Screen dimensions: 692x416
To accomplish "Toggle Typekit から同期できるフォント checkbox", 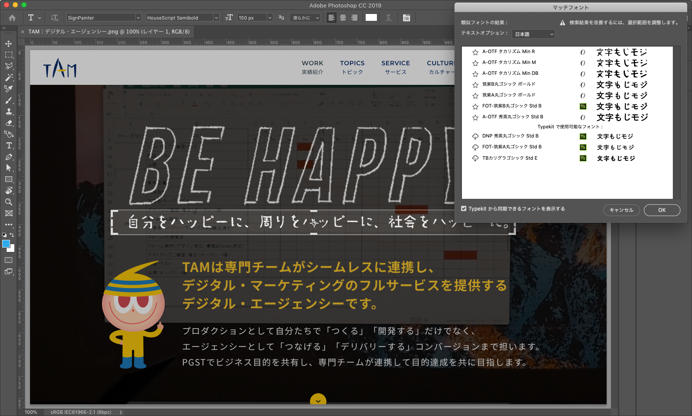I will pyautogui.click(x=464, y=208).
